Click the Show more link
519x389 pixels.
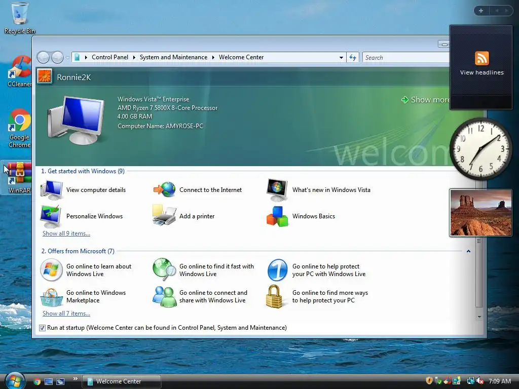(x=425, y=100)
